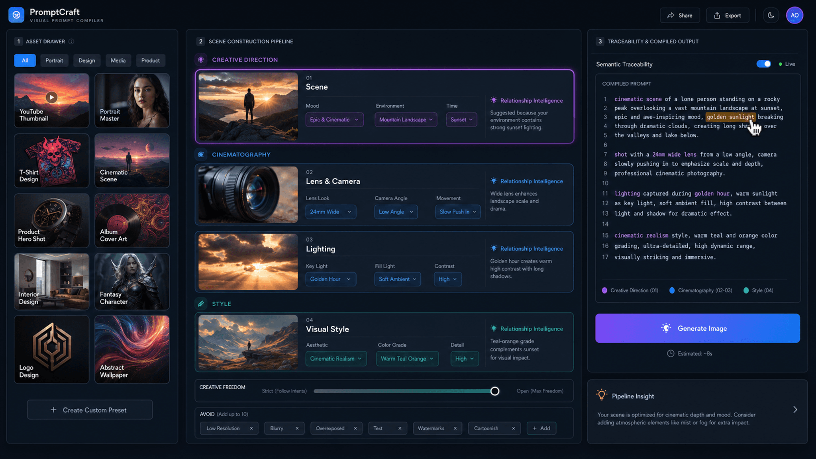Select the Cinematic Scene preset thumbnail
Screen dimensions: 816x459
tap(132, 161)
